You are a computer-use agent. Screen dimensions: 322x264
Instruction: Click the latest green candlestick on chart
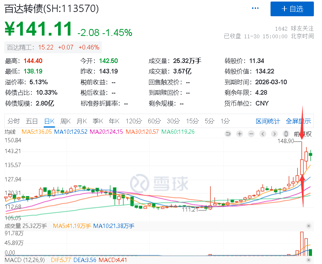pos(310,155)
